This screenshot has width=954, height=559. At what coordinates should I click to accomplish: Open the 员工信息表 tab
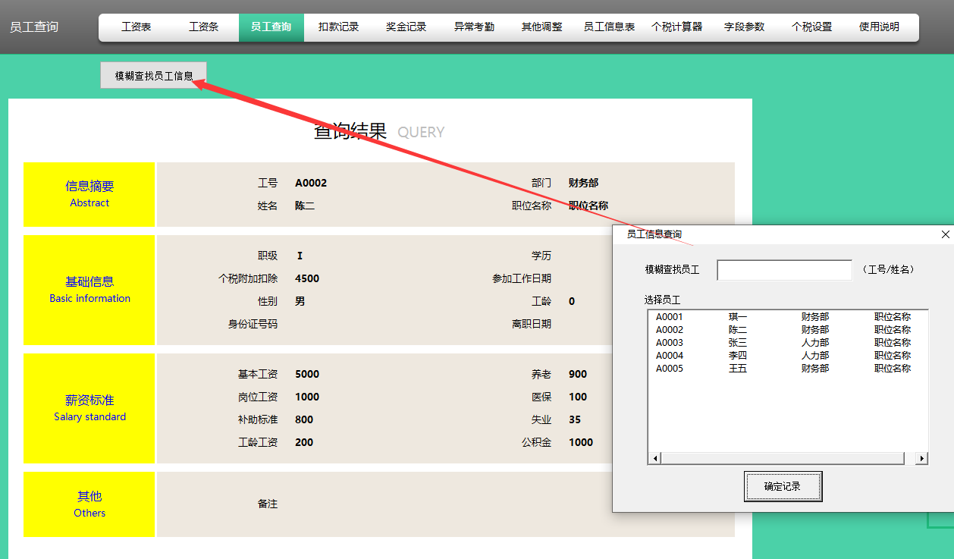point(609,26)
